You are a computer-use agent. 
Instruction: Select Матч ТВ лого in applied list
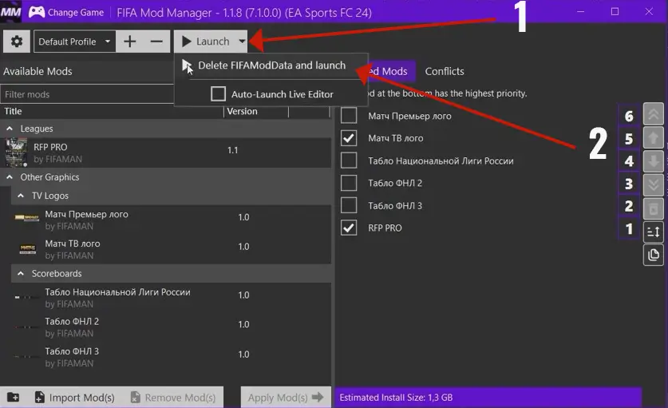(396, 138)
